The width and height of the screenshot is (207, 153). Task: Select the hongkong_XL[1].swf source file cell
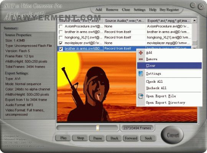(x=84, y=38)
